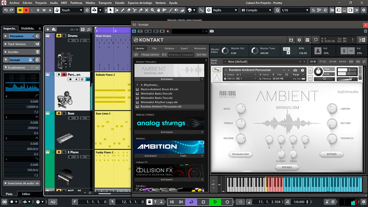The height and width of the screenshot is (207, 368).
Task: Click the Instr Nav button
Action: [201, 55]
